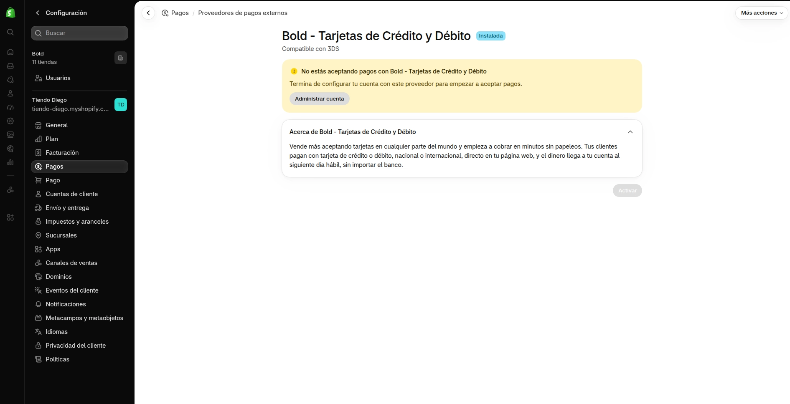Open Marketing gauge icon in left rail
Screen dimensions: 790x404
click(10, 107)
